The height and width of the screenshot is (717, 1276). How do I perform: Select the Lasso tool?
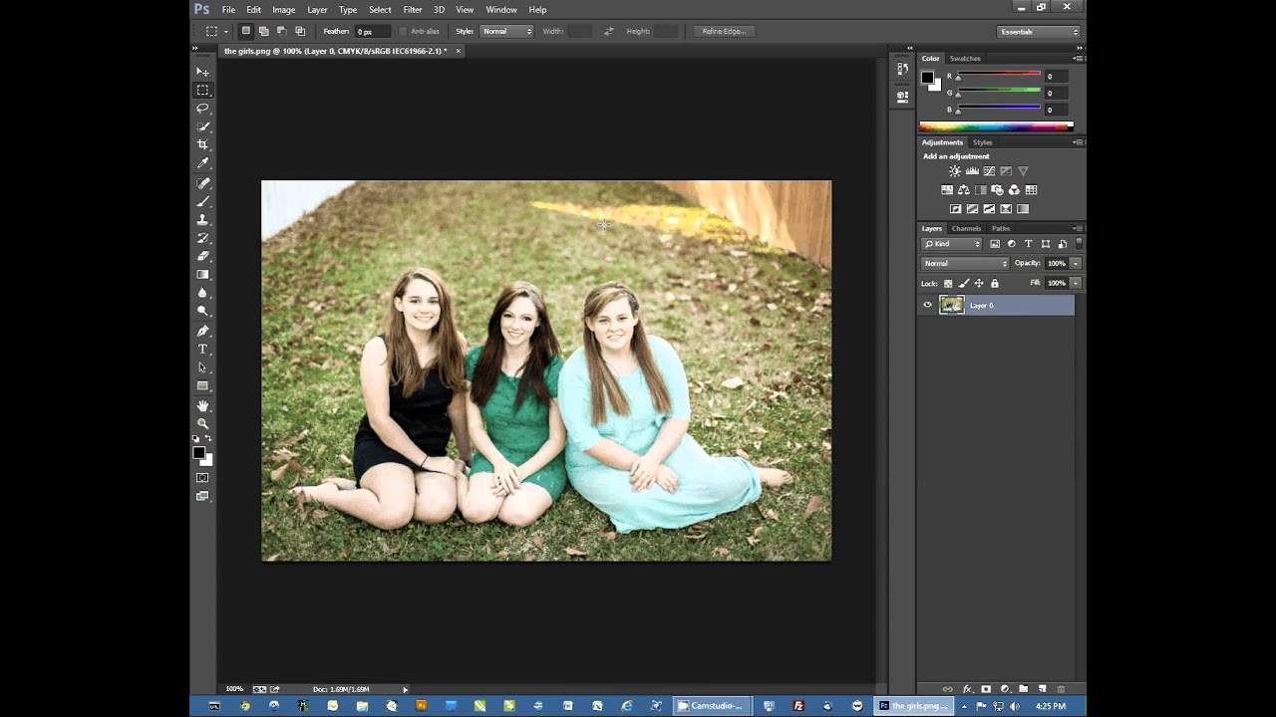(202, 108)
